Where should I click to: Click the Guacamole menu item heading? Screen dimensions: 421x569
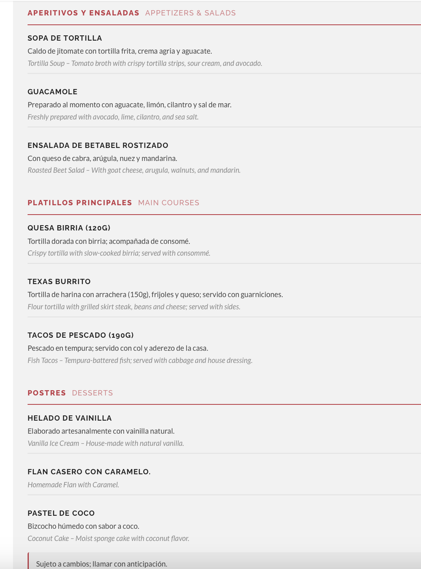pyautogui.click(x=52, y=92)
